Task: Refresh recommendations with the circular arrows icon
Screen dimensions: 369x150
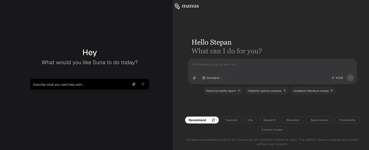Action: (x=213, y=120)
